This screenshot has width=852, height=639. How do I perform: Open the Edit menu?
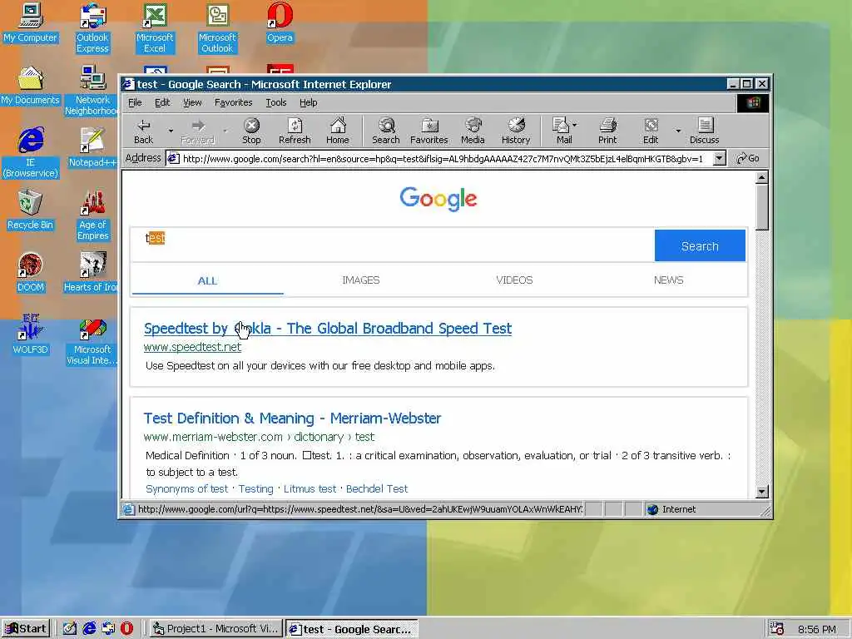click(162, 102)
